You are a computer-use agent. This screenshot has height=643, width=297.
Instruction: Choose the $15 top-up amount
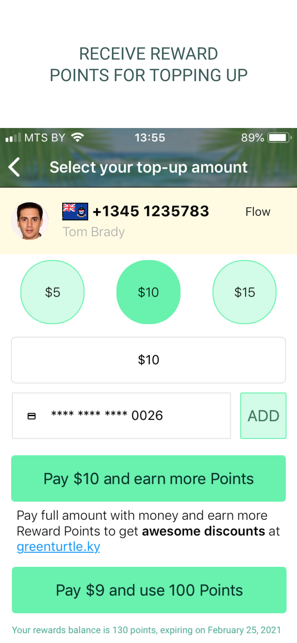[245, 292]
